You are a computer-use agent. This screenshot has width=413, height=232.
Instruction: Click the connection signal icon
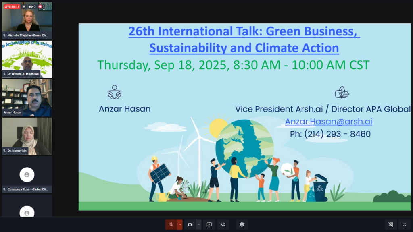(24, 7)
